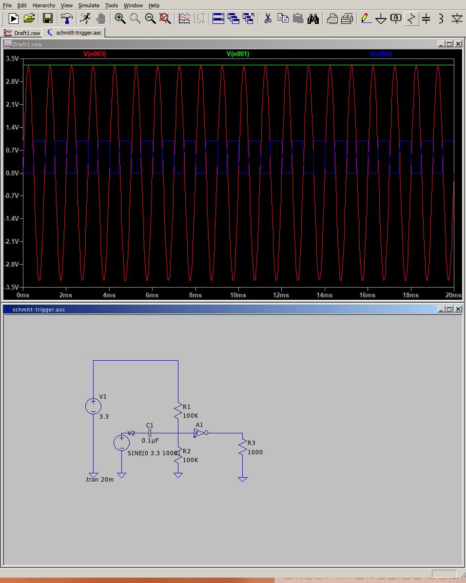Viewport: 466px width, 583px height.
Task: Select the Draw Wire pencil tool
Action: [x=366, y=18]
